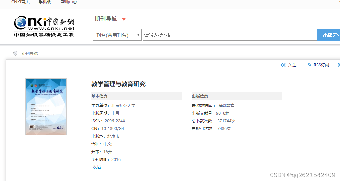Collapse details with 收起 link
Screen dimensions: 340x181
(98, 167)
